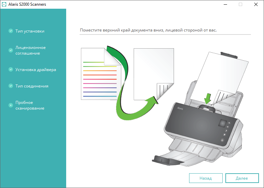Click checkmark icon beside Лицензионное соглашение
264x188 pixels.
(x=11, y=50)
